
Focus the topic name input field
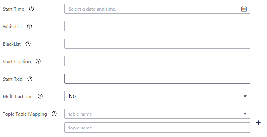click(x=157, y=128)
